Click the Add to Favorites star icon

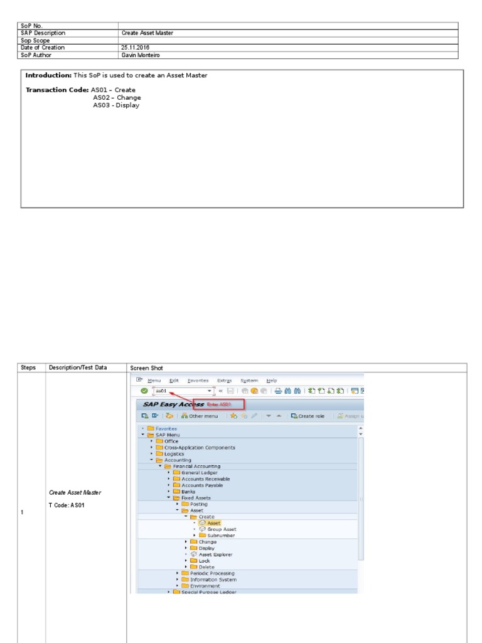[x=233, y=416]
